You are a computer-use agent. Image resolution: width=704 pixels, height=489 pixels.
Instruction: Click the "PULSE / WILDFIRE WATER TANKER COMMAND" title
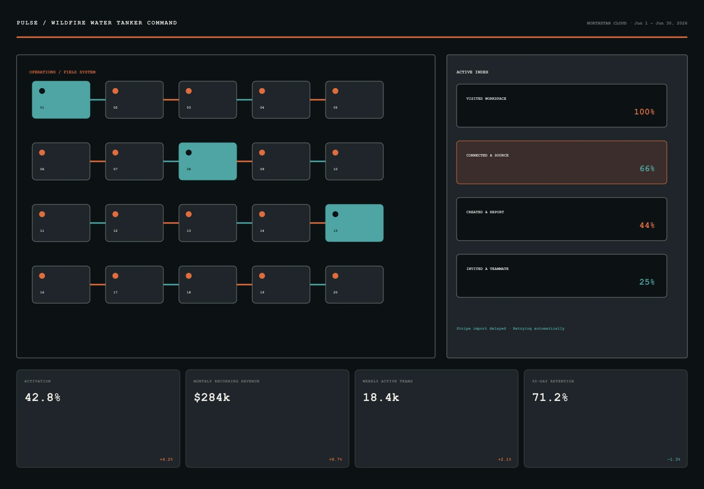pos(97,23)
